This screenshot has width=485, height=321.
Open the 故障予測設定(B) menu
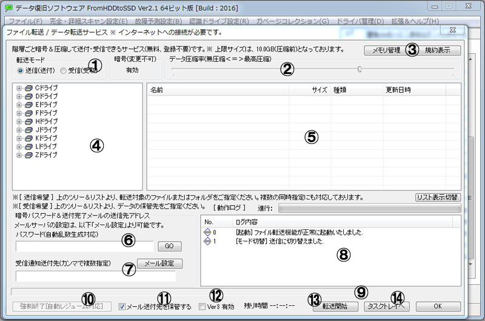tap(158, 21)
